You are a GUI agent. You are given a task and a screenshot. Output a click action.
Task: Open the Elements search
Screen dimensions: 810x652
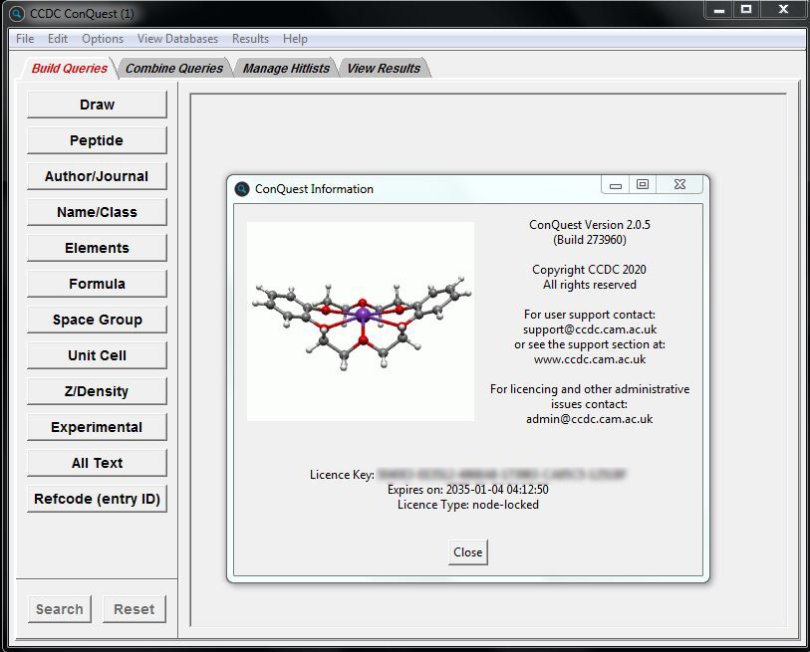pyautogui.click(x=97, y=248)
